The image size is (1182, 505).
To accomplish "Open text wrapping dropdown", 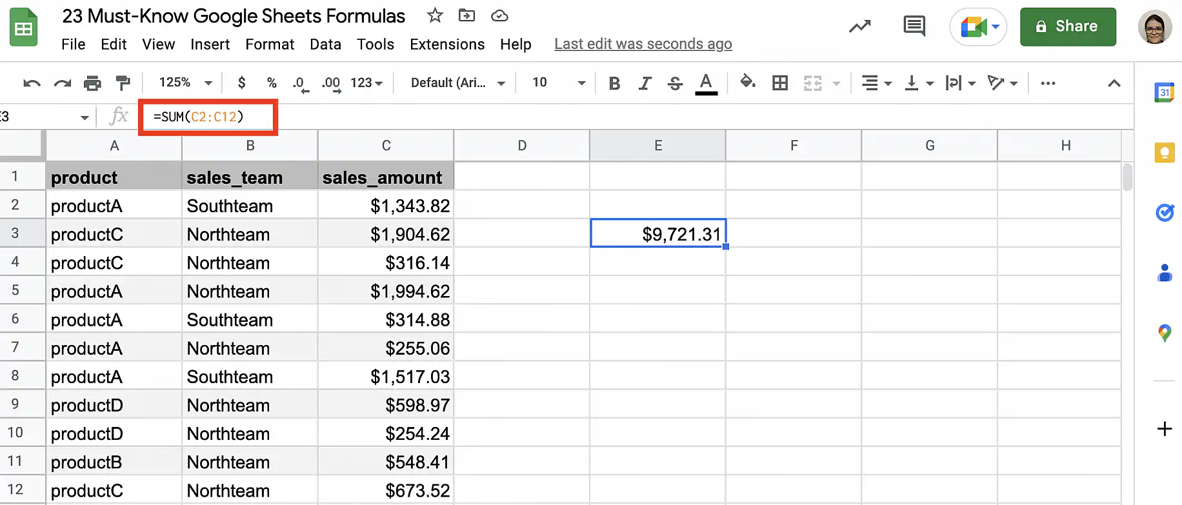I will click(x=960, y=83).
